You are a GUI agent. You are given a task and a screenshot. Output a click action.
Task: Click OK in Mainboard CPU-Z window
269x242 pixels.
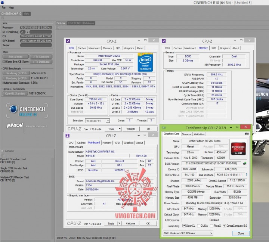[148, 223]
